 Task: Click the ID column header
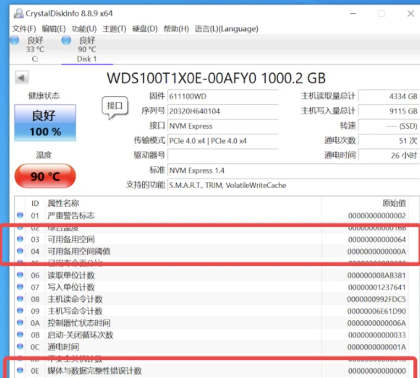point(35,204)
